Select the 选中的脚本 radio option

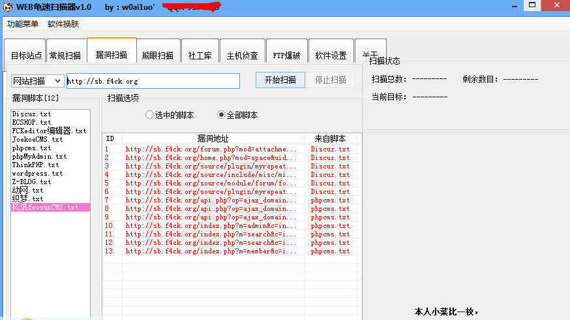pyautogui.click(x=170, y=115)
